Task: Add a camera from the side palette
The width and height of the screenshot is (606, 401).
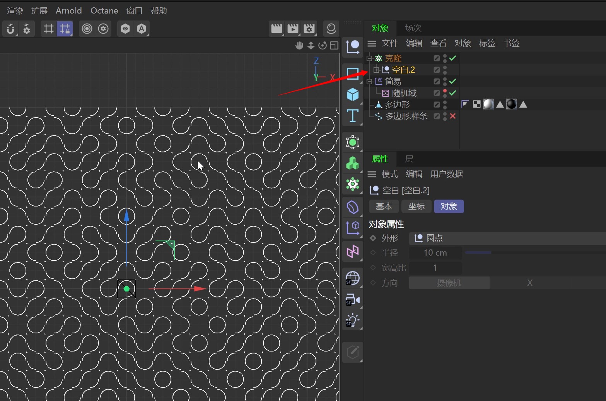Action: coord(353,300)
